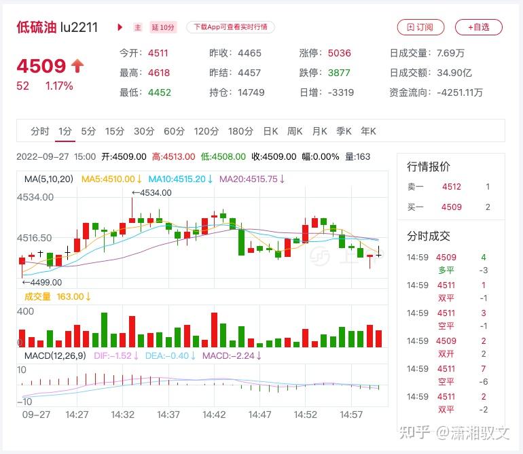The width and height of the screenshot is (523, 454).
Task: Switch to the 日K chart tab
Action: coord(270,131)
